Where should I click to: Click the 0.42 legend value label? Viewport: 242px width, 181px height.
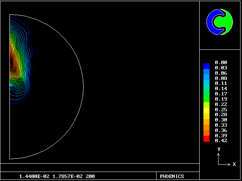(x=221, y=141)
